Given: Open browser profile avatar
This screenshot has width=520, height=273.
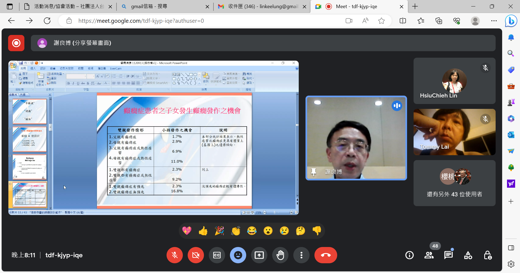Looking at the screenshot, I should coord(475,21).
